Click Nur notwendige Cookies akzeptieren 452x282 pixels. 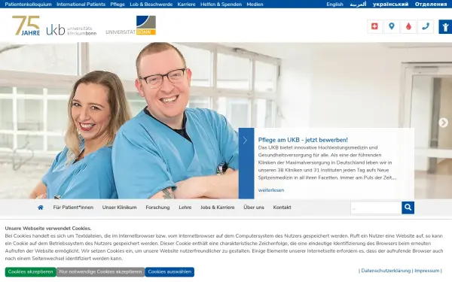pos(101,272)
